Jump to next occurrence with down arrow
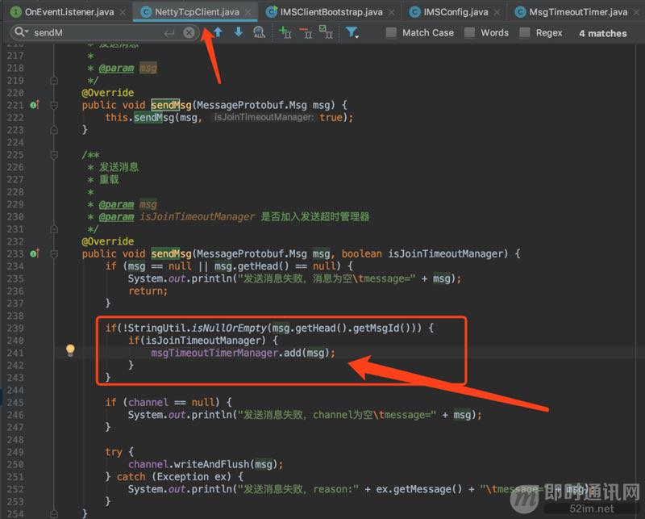This screenshot has width=645, height=519. pyautogui.click(x=239, y=32)
